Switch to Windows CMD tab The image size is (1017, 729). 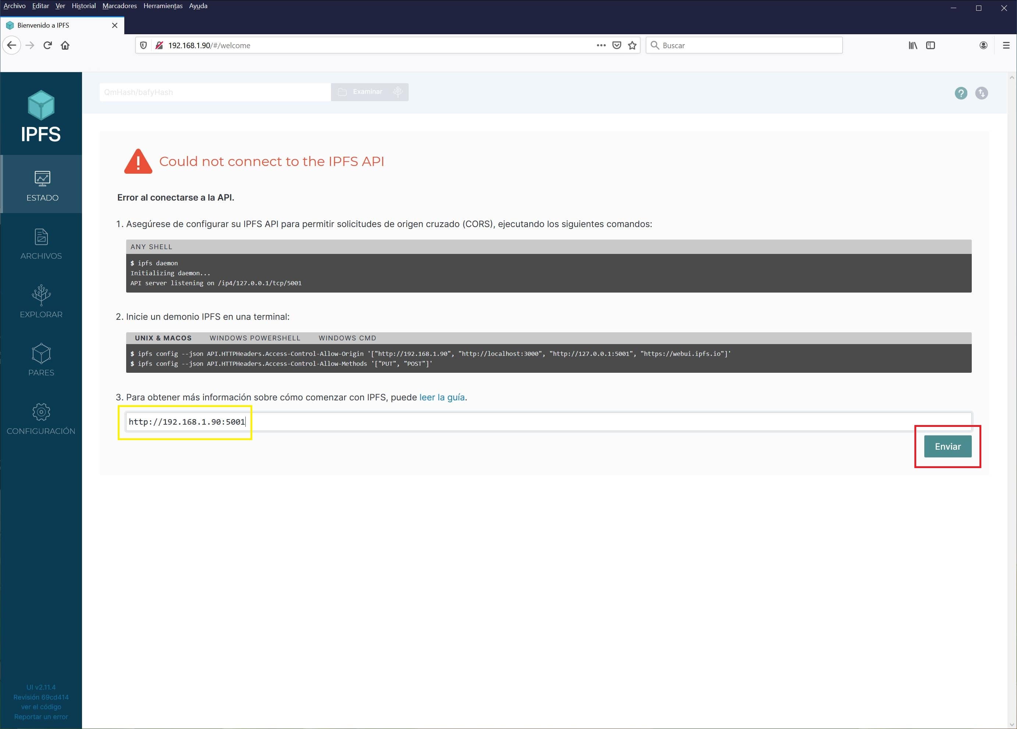pos(347,338)
